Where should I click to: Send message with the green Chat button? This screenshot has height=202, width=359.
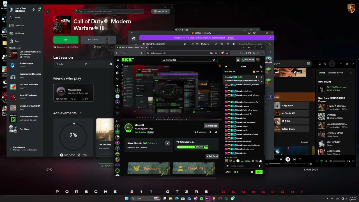259,172
